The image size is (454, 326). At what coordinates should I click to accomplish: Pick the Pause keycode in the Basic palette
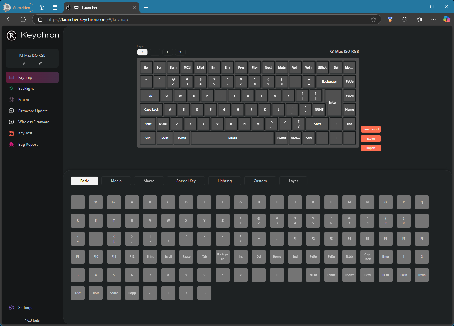(x=186, y=257)
